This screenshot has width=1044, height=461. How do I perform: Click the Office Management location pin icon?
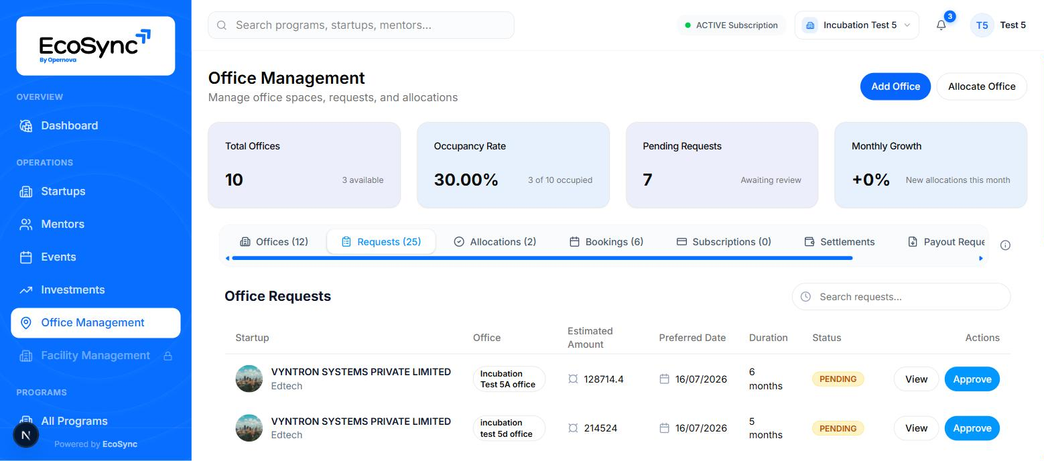(x=26, y=322)
